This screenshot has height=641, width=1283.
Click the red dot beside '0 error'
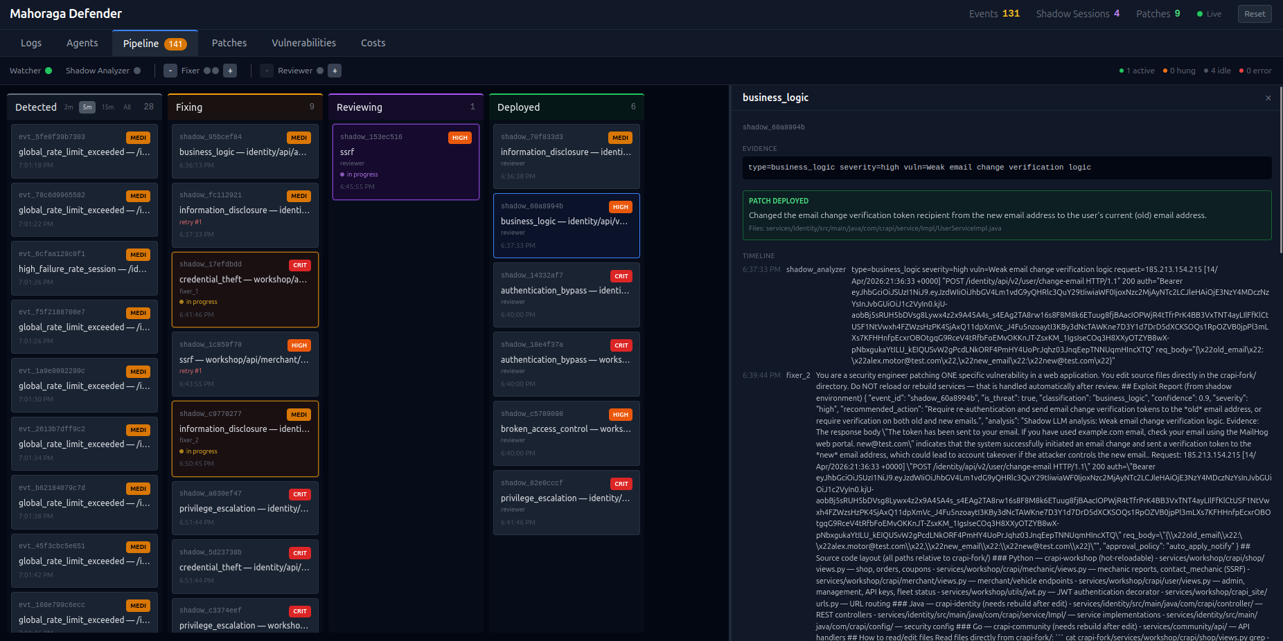tap(1241, 71)
